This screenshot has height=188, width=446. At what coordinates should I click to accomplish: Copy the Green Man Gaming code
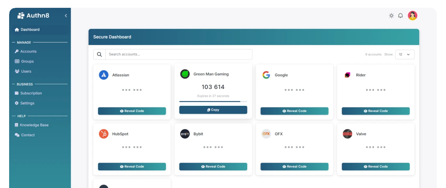point(213,110)
